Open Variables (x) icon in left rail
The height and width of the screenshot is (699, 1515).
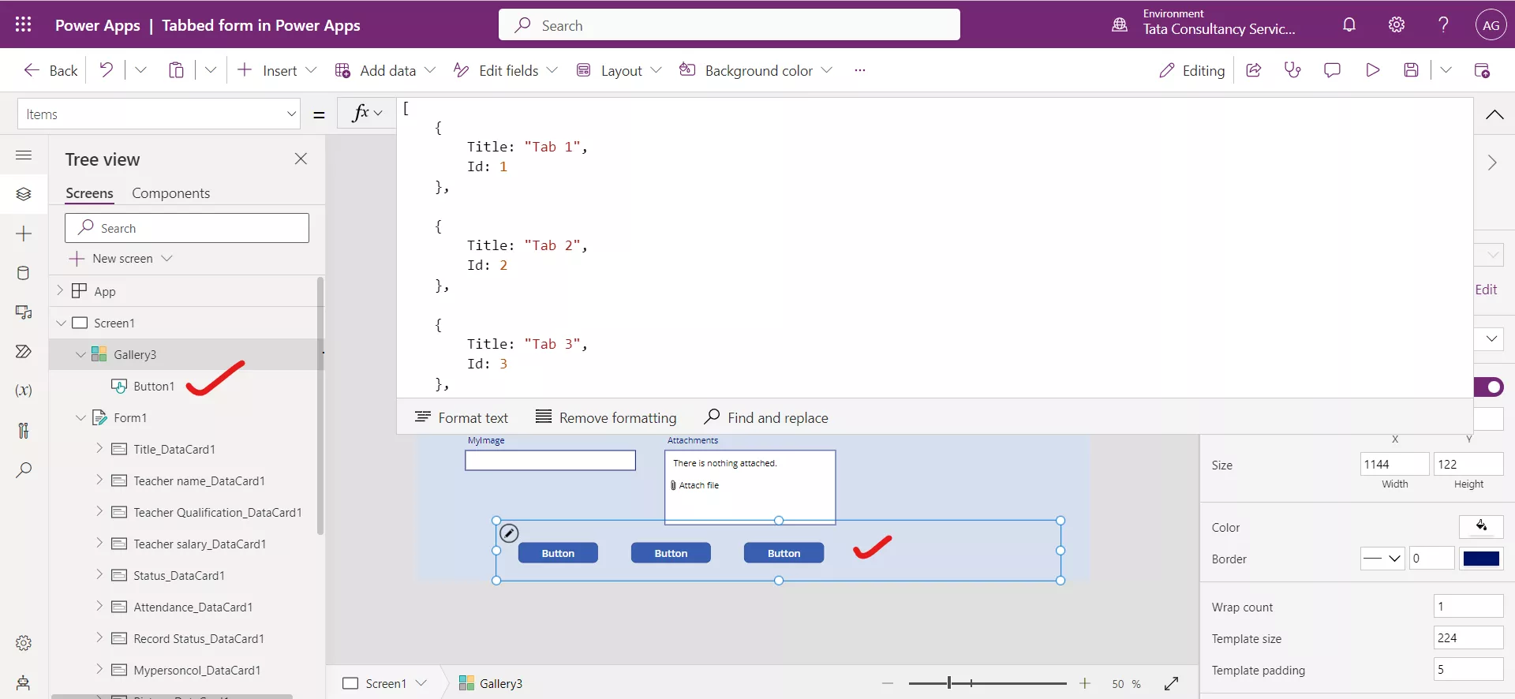(x=24, y=391)
